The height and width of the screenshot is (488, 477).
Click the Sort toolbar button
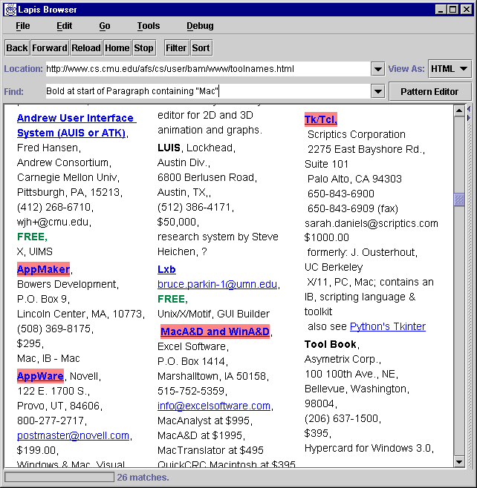pos(201,47)
